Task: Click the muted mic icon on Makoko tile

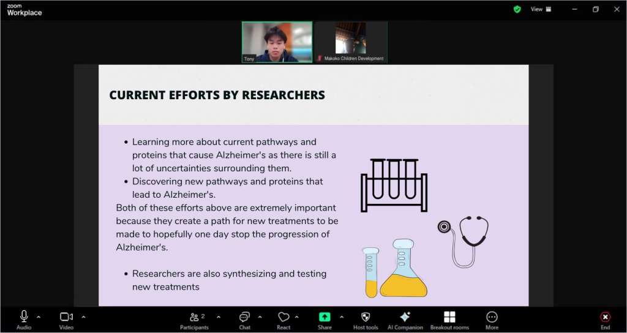Action: [x=320, y=58]
